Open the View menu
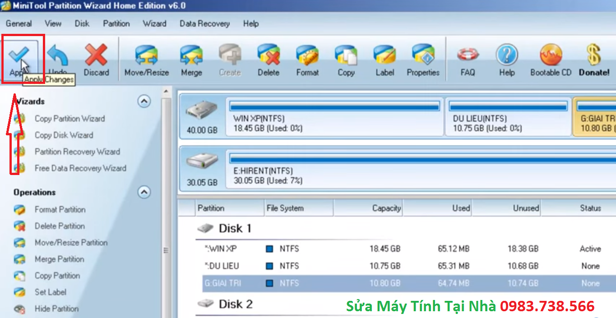This screenshot has height=318, width=616. (53, 24)
